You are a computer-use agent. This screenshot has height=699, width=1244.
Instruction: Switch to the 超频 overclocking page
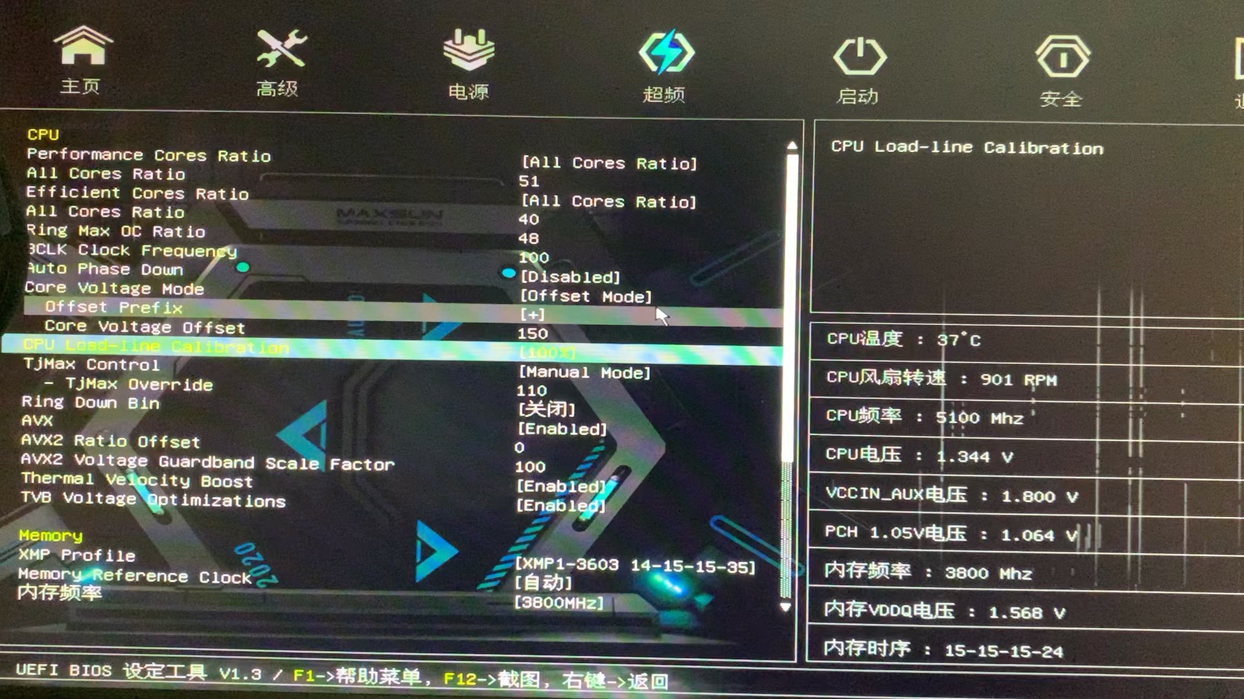(x=666, y=61)
